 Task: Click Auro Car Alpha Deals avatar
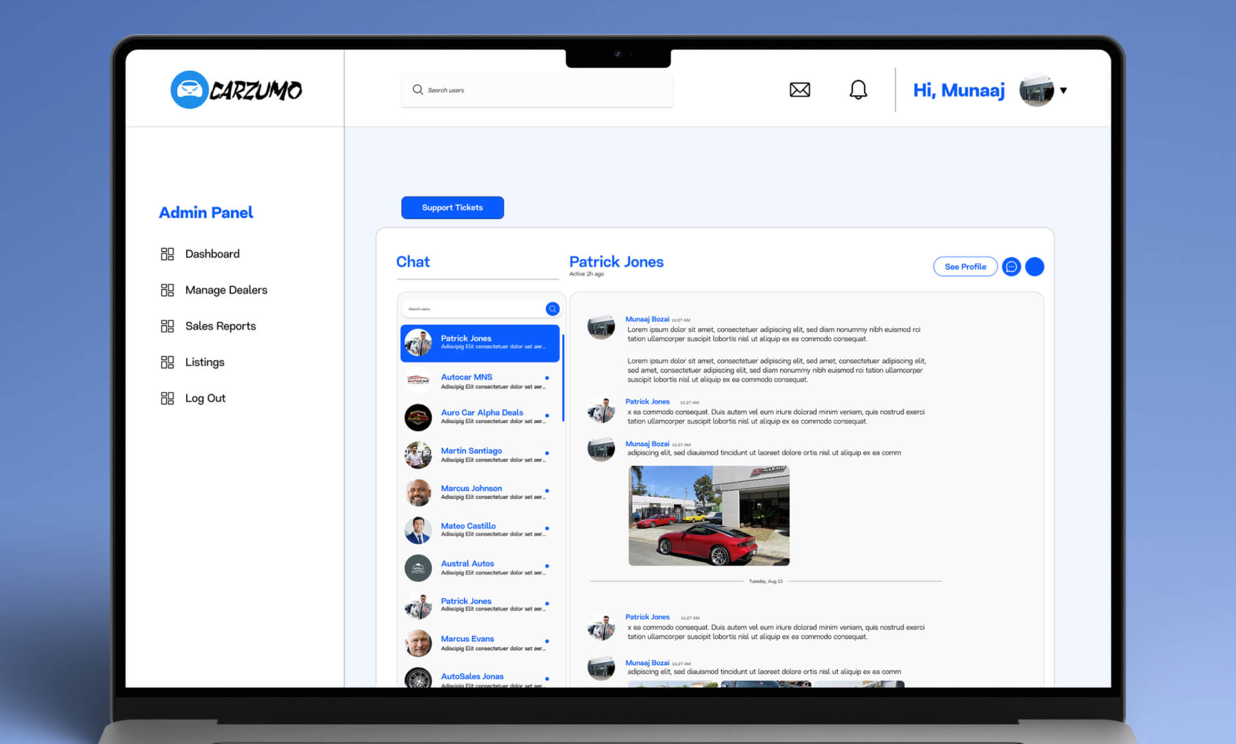(x=418, y=417)
